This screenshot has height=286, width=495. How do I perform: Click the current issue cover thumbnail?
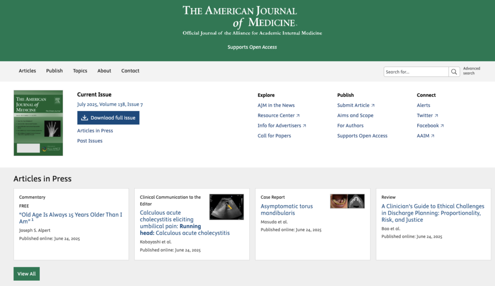pyautogui.click(x=38, y=123)
